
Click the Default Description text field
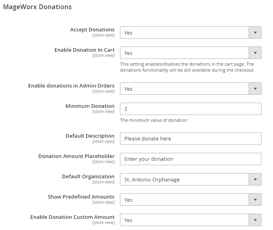191,138
